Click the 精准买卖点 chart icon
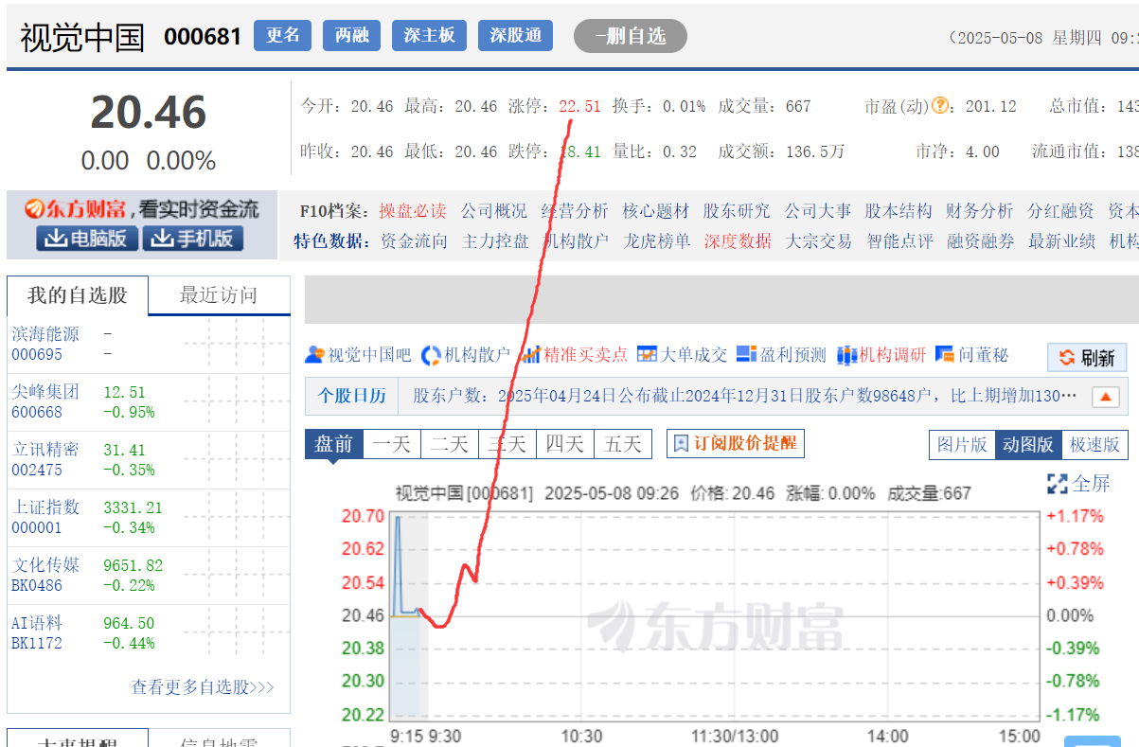This screenshot has height=747, width=1139. point(531,355)
